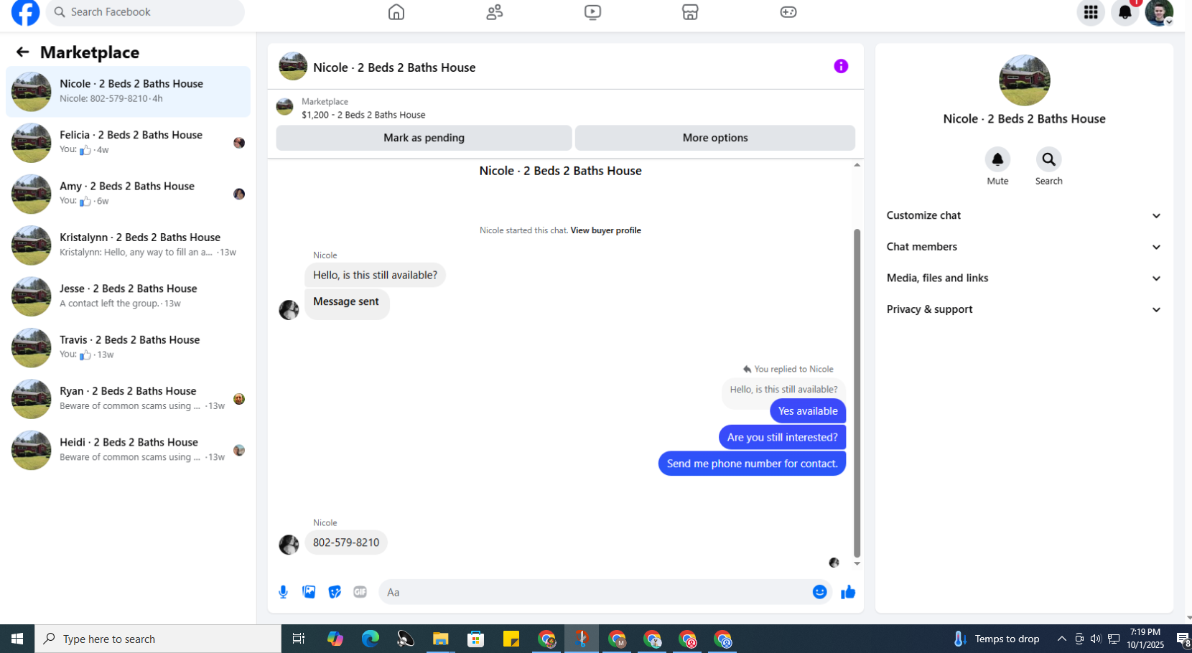Focus the Search Facebook field

coord(145,12)
